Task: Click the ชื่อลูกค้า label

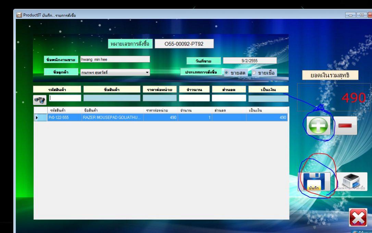Action: point(61,72)
